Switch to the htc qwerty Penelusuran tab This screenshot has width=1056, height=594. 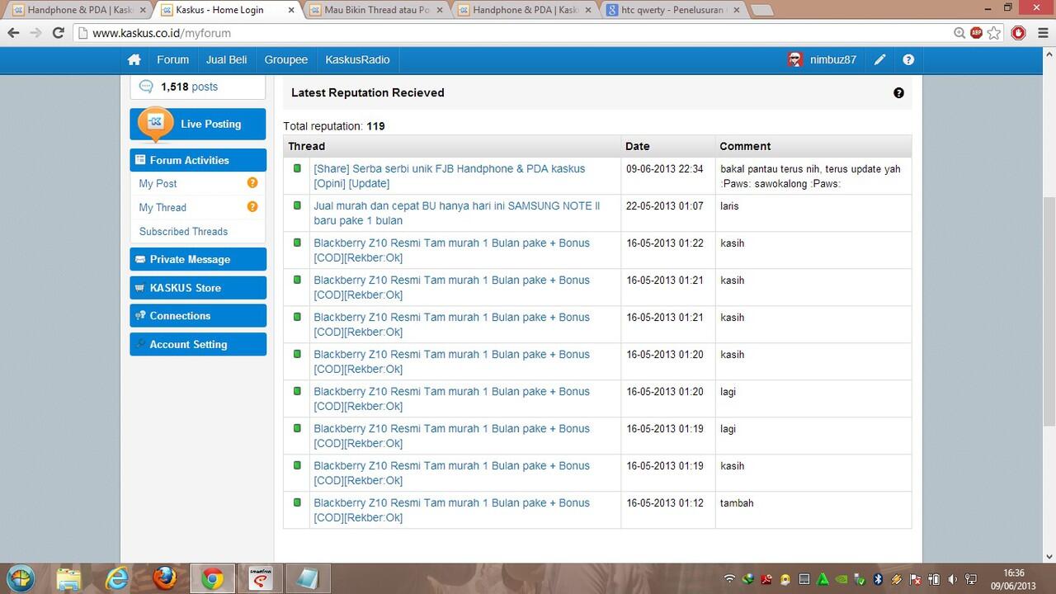click(673, 10)
